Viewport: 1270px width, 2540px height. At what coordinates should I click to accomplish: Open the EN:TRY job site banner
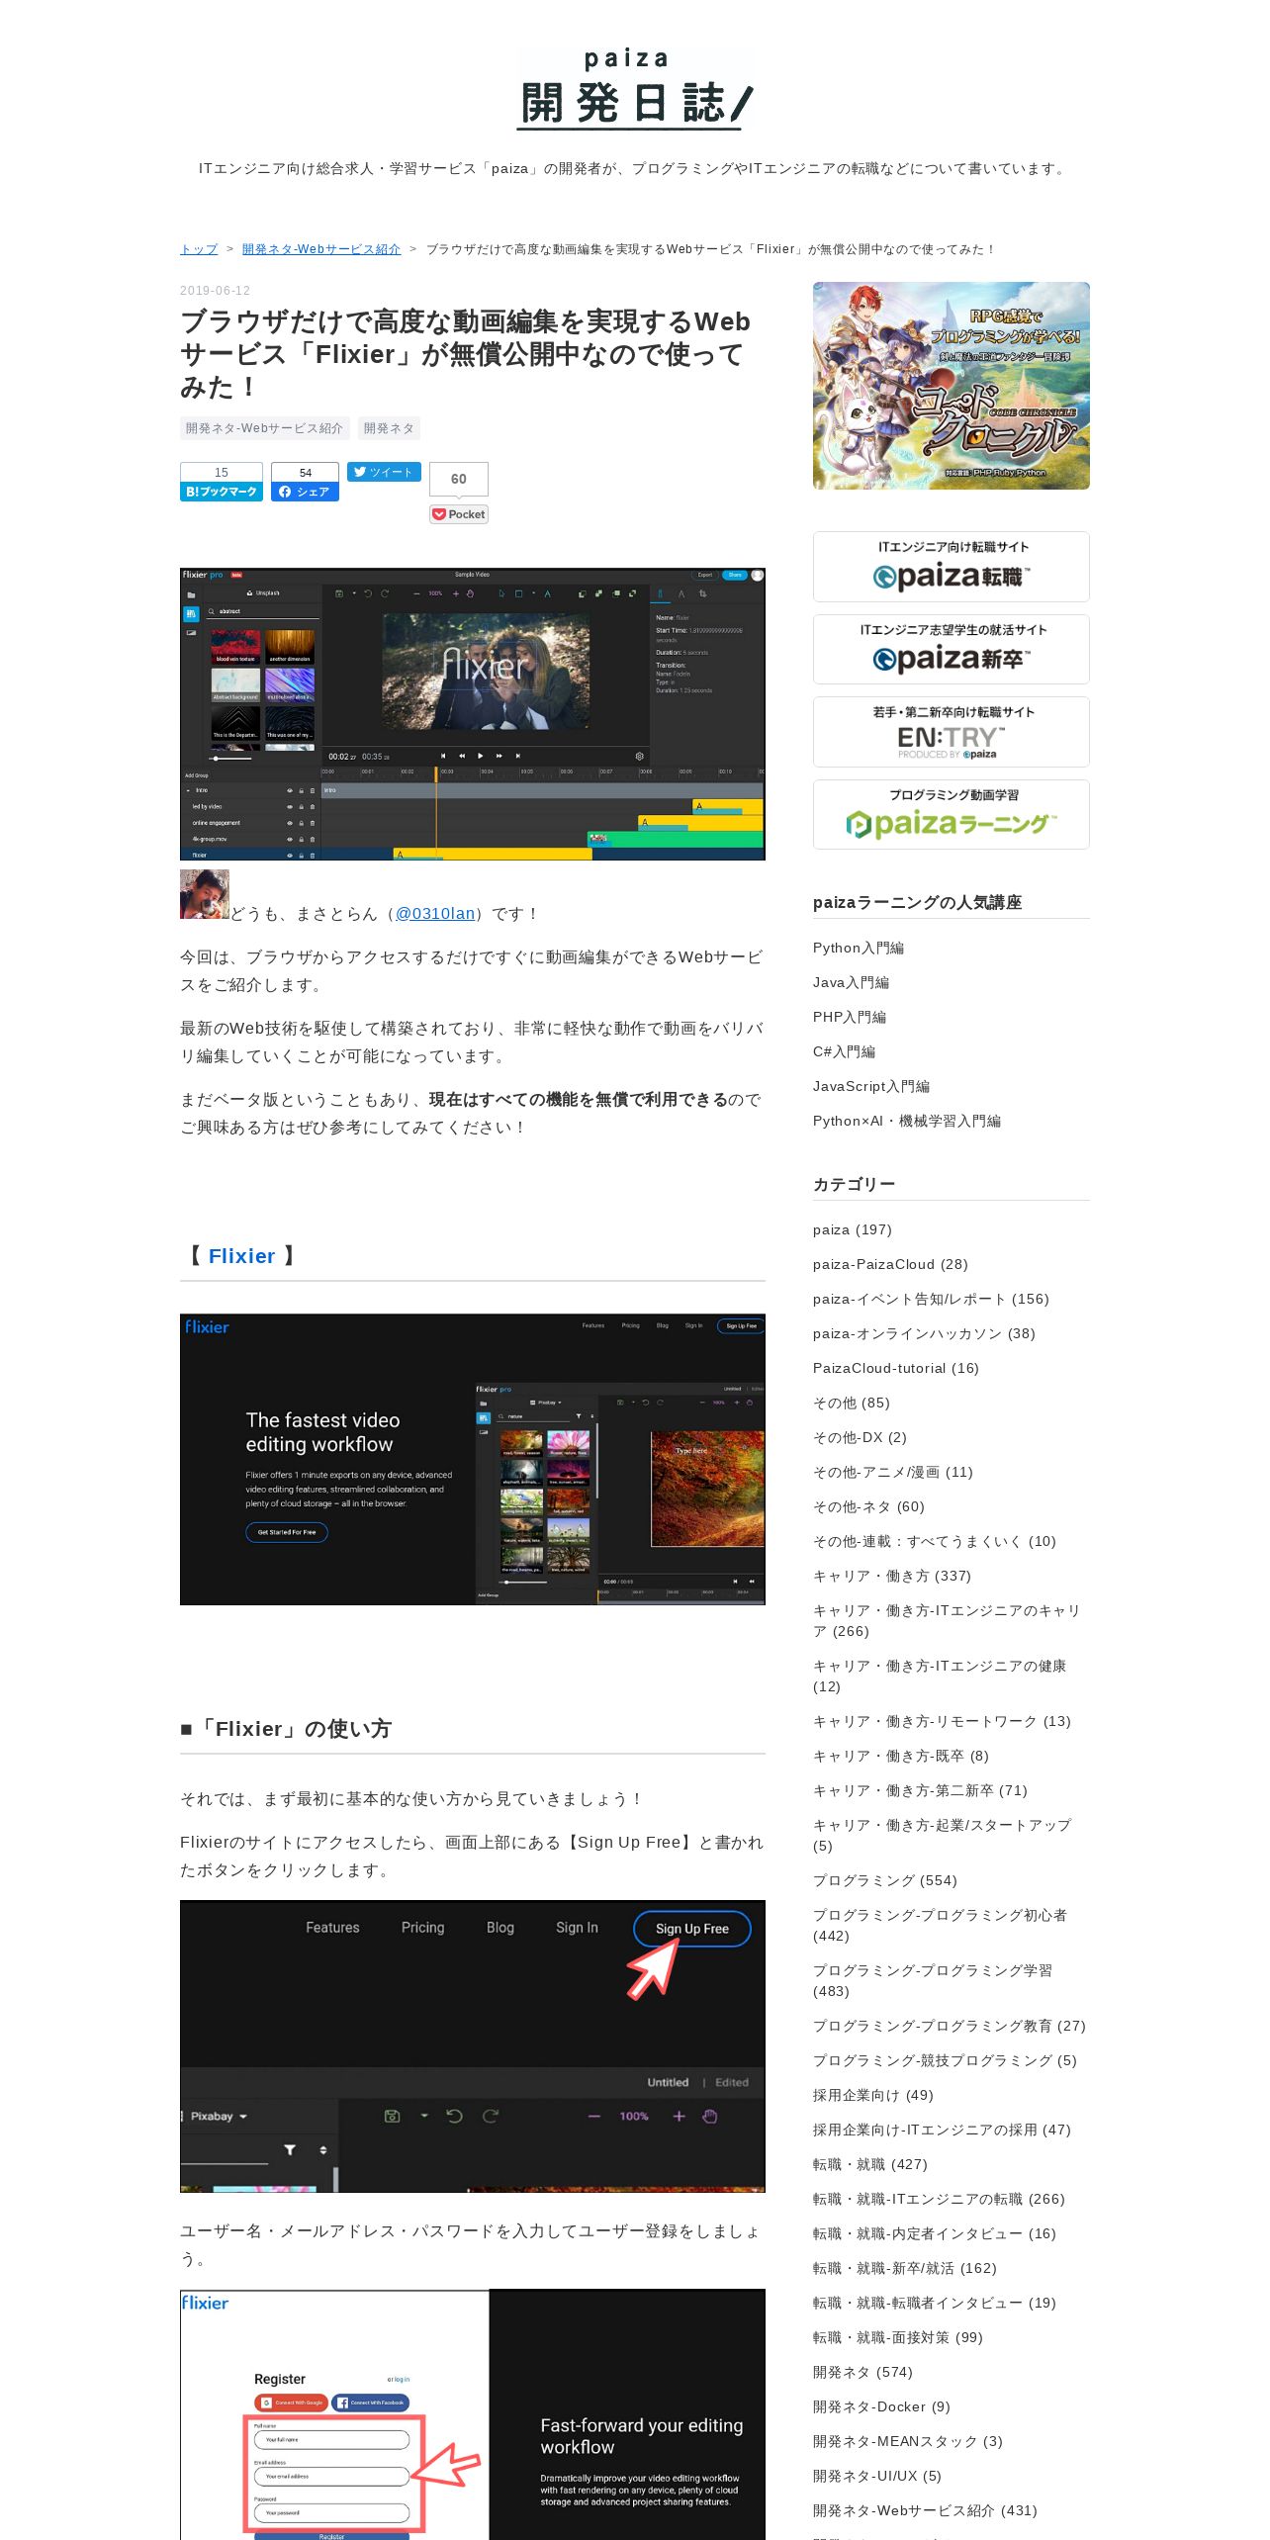pyautogui.click(x=952, y=732)
